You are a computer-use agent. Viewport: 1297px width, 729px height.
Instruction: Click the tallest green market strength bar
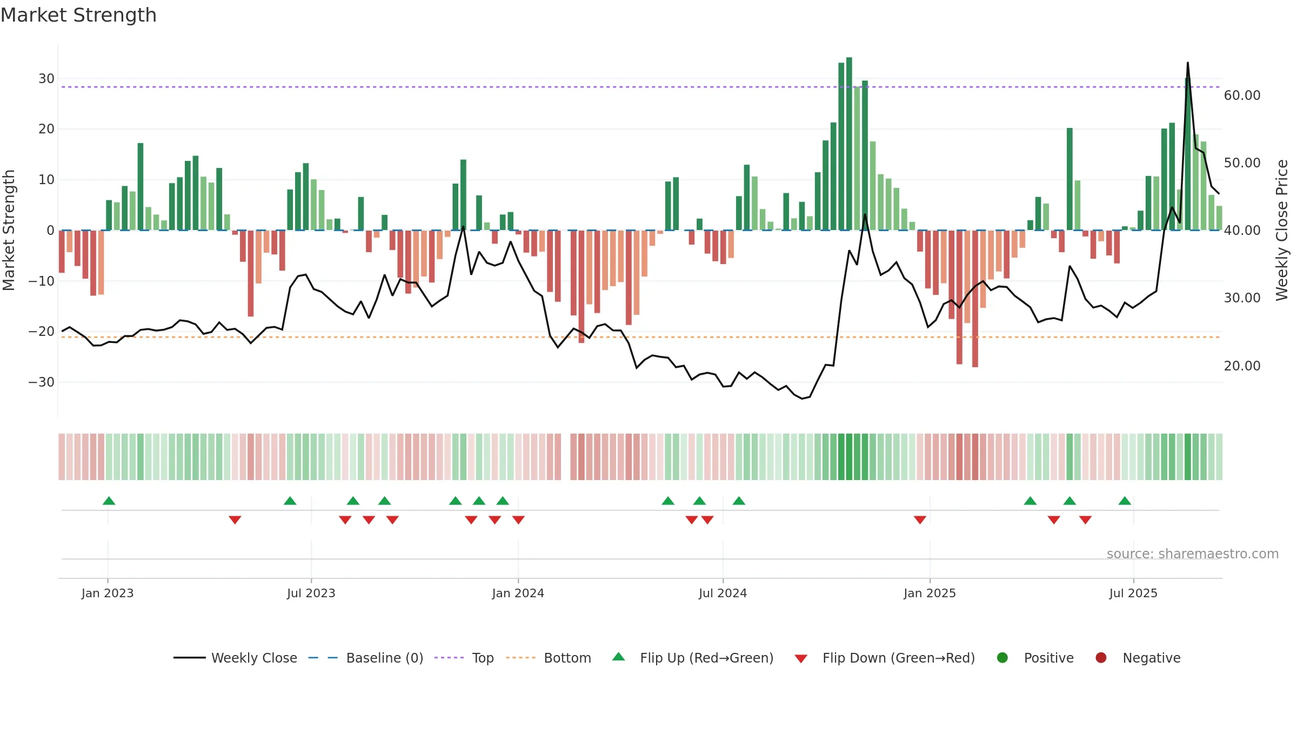849,144
